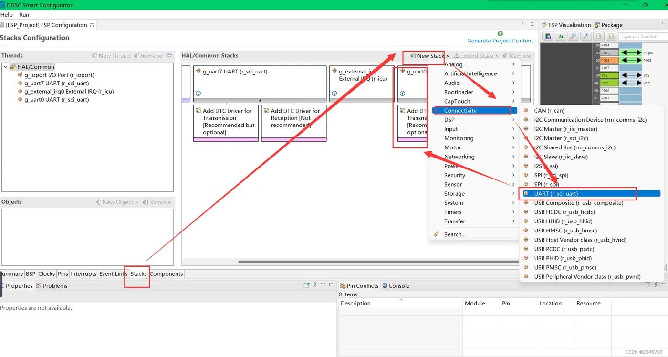Click the Generate Project Content link
The height and width of the screenshot is (357, 668).
500,41
